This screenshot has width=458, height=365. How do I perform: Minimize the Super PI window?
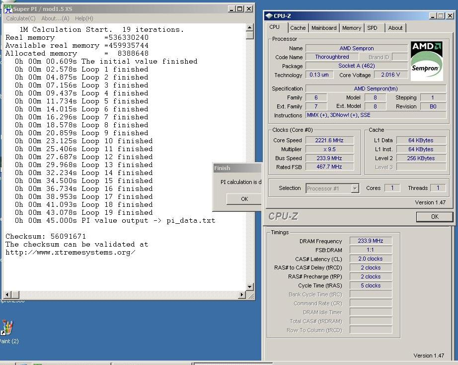[x=231, y=9]
